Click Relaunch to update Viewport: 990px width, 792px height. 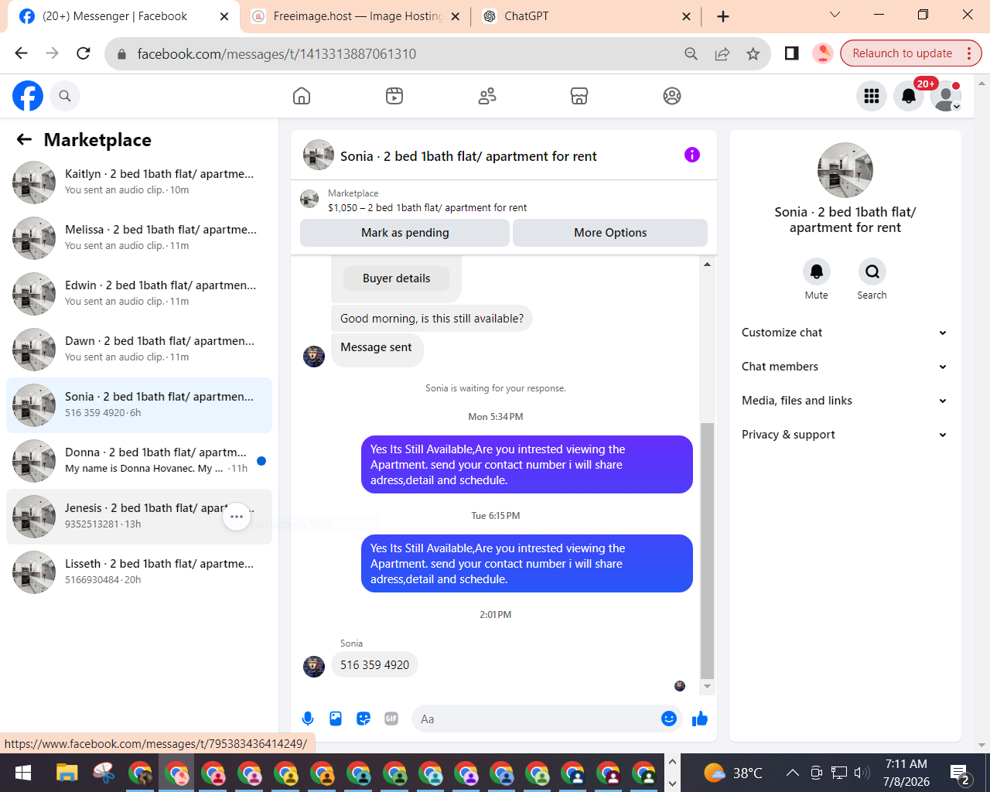click(x=910, y=53)
